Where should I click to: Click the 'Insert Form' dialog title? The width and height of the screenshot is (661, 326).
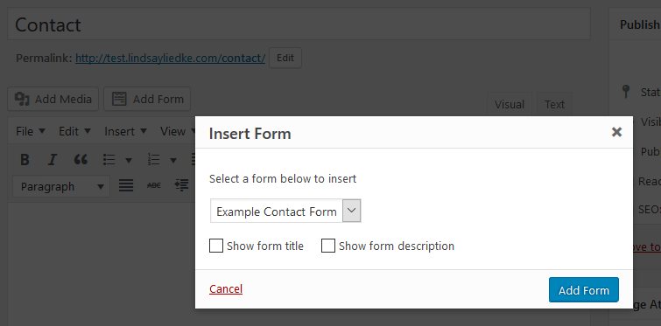[250, 134]
